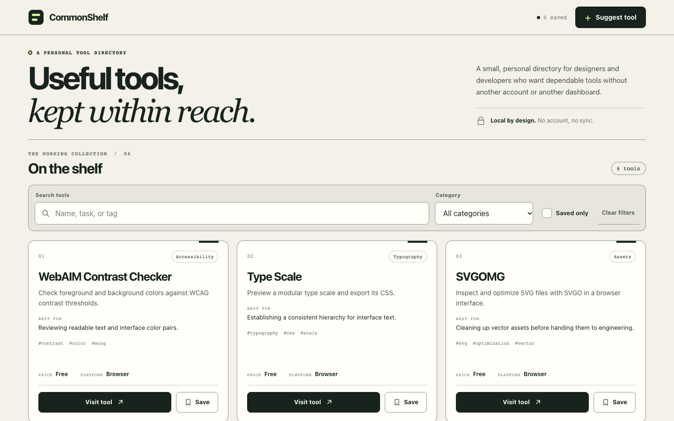Click the search magnifier icon
Viewport: 674px width, 421px height.
46,213
